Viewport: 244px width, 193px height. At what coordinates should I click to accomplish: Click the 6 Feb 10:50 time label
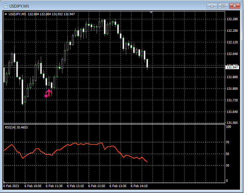click(x=33, y=186)
